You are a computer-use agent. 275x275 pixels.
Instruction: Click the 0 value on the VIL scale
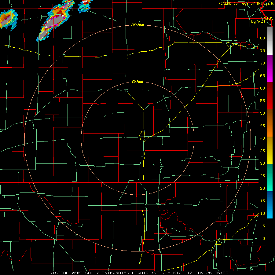[x=264, y=239]
